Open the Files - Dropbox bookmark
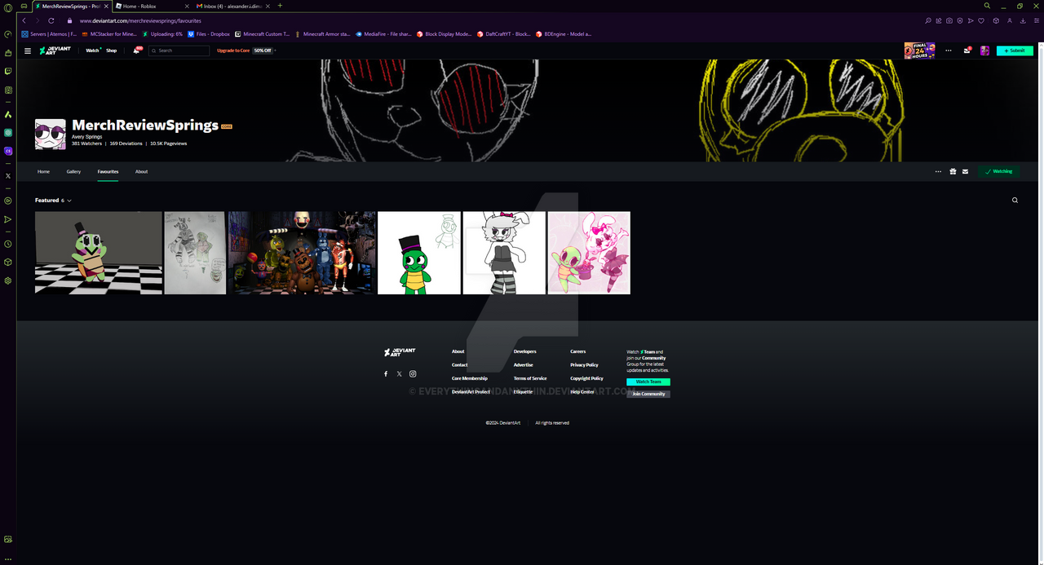 coord(209,34)
